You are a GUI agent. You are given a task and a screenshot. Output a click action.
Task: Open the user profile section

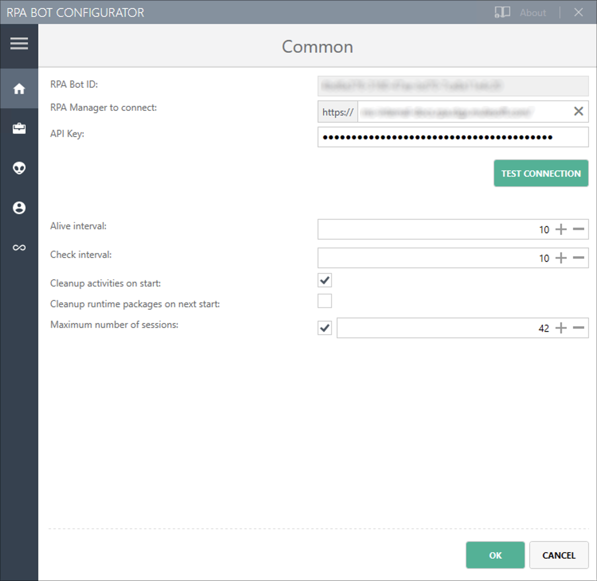tap(19, 207)
